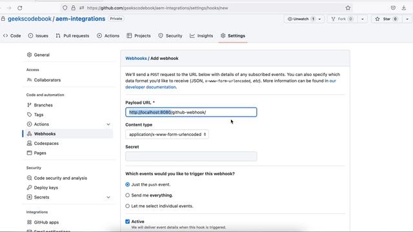Open the Actions tab in repo navigation
Viewport: 413px width, 232px height.
point(108,35)
